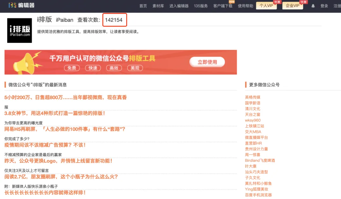Open the 交大MBA account link
Viewport: 341px width, 199px height.
pos(253,132)
